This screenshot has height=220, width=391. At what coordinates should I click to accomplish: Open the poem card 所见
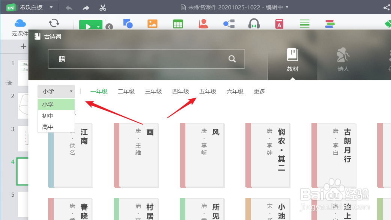coord(202,209)
